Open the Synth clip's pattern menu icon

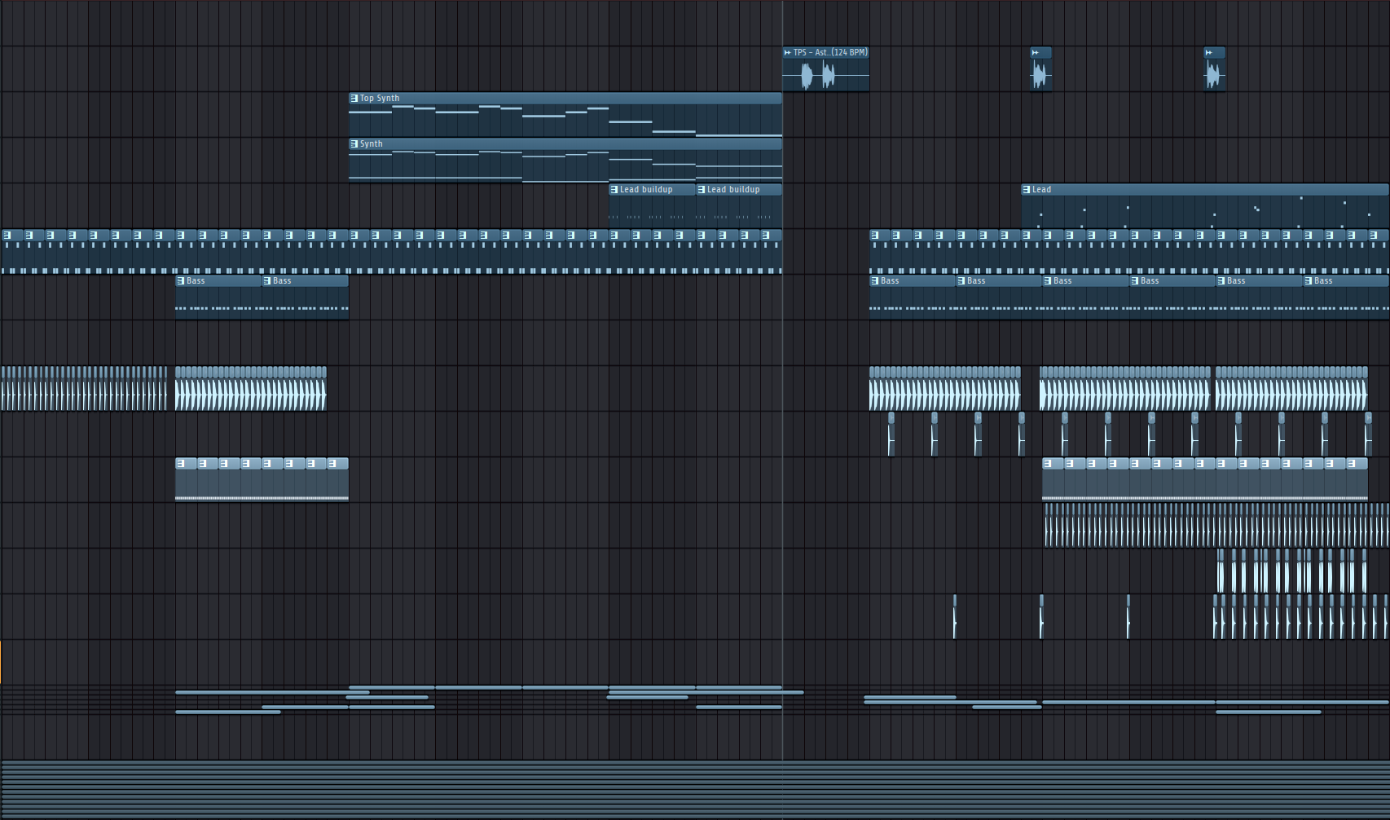tap(354, 143)
